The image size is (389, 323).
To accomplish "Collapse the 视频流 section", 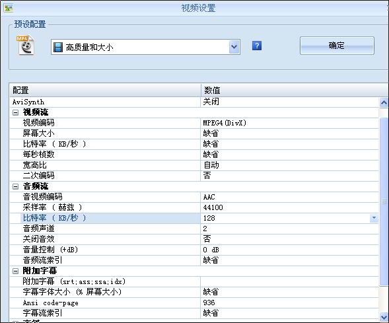I will point(15,113).
